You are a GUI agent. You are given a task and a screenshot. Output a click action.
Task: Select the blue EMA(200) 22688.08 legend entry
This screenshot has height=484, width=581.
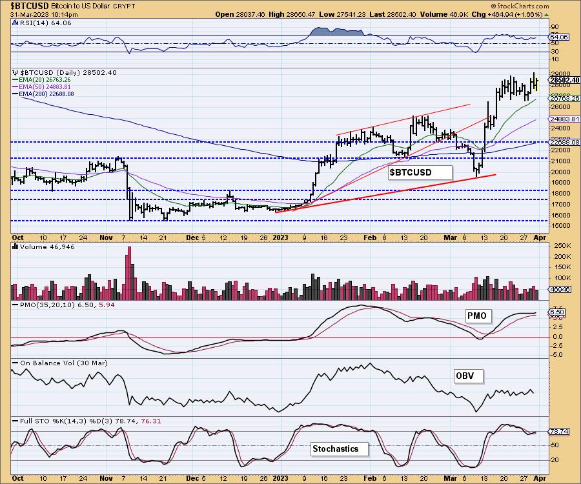[43, 94]
